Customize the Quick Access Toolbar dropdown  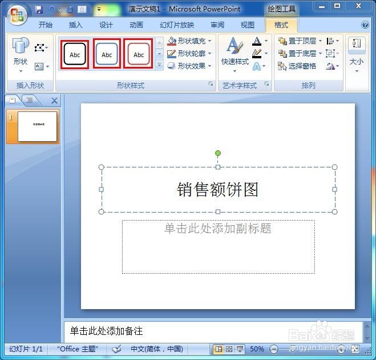point(99,10)
